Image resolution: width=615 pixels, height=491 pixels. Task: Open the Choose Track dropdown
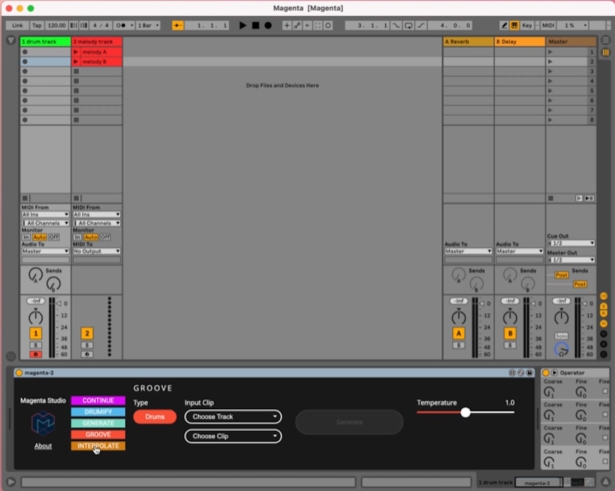233,417
